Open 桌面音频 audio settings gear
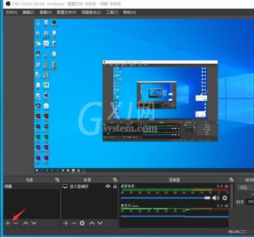The image size is (254, 237). (x=225, y=198)
